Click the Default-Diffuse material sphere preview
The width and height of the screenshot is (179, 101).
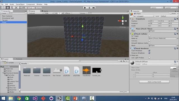point(132,63)
